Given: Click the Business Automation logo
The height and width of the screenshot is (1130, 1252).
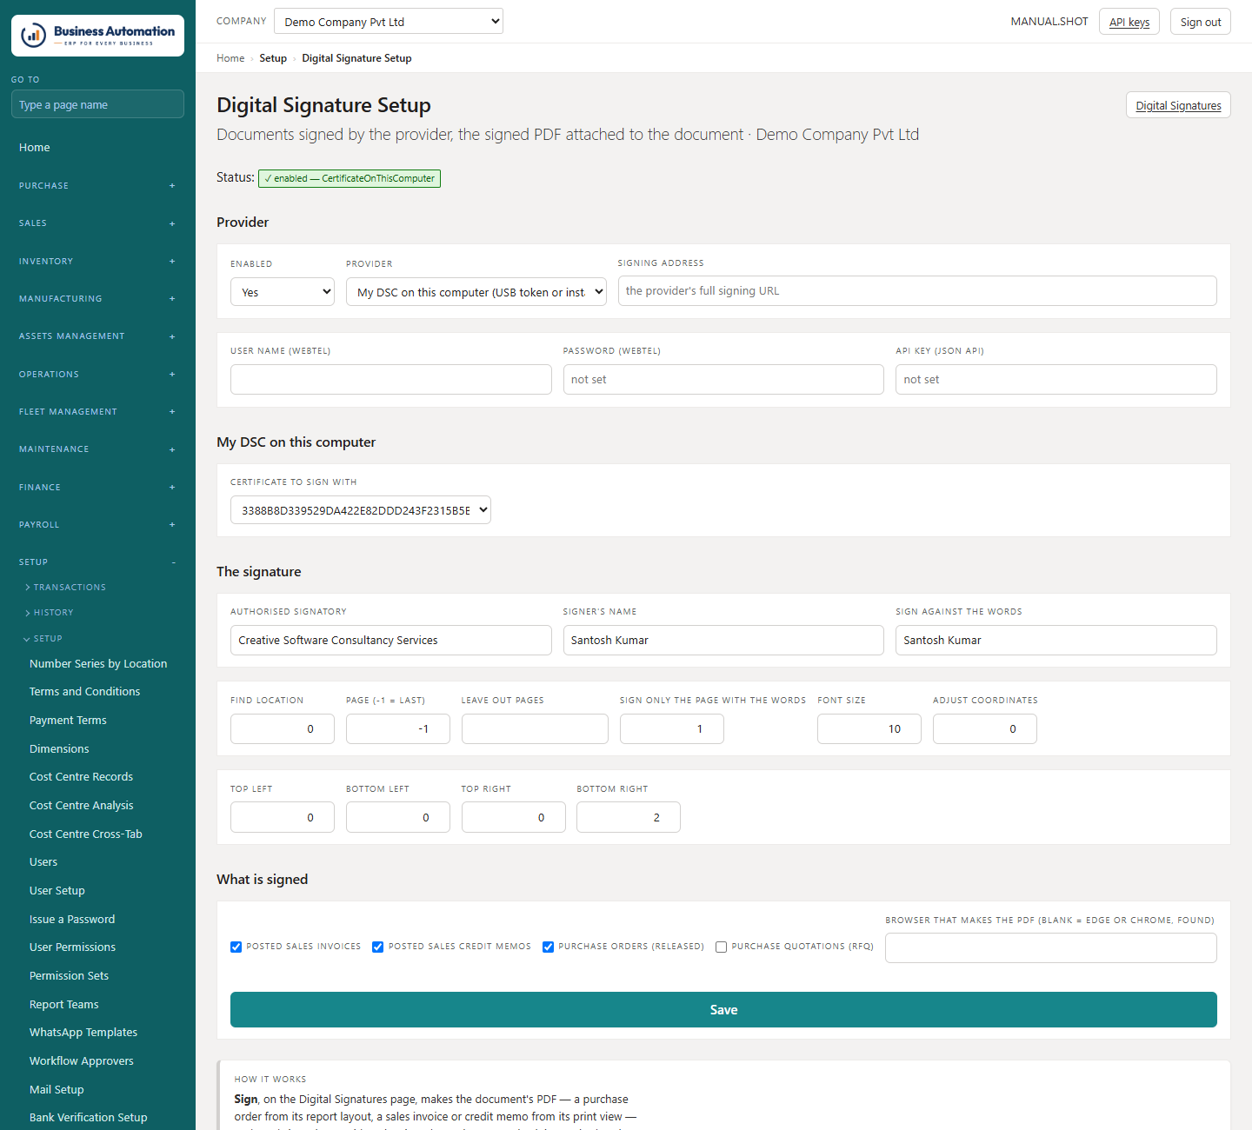Looking at the screenshot, I should point(97,36).
